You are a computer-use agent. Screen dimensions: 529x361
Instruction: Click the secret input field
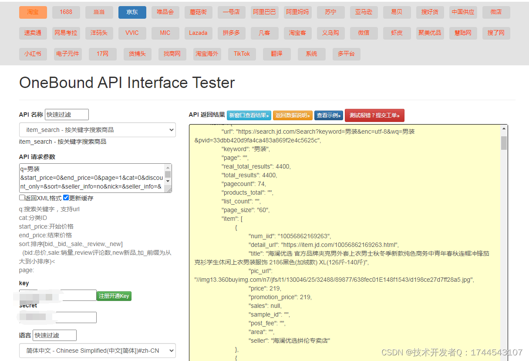(58, 317)
